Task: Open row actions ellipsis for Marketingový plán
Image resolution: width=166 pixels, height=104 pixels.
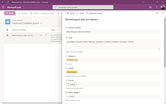Action: [x=36, y=35]
